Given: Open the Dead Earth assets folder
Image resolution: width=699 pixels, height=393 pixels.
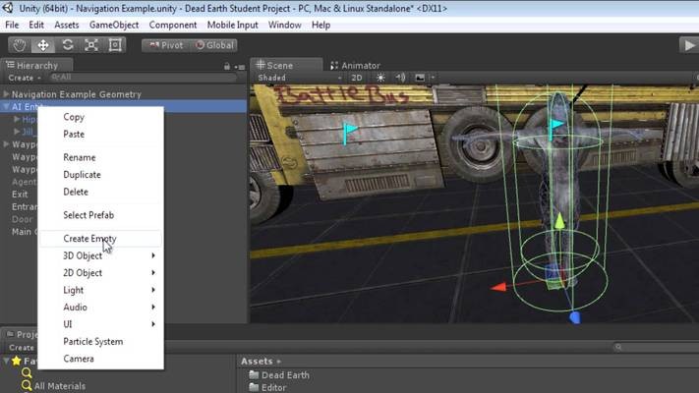Looking at the screenshot, I should point(285,375).
